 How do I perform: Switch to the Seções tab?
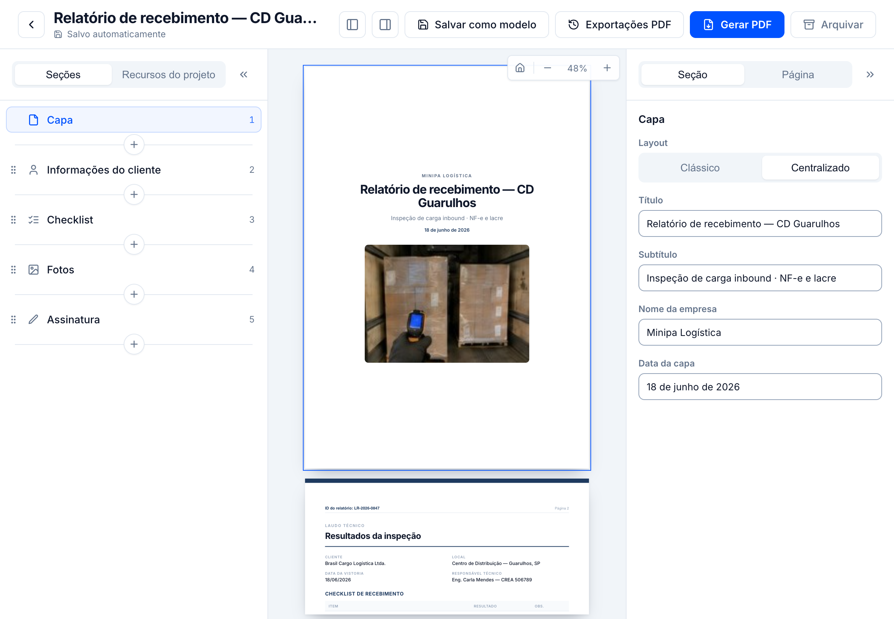point(63,74)
